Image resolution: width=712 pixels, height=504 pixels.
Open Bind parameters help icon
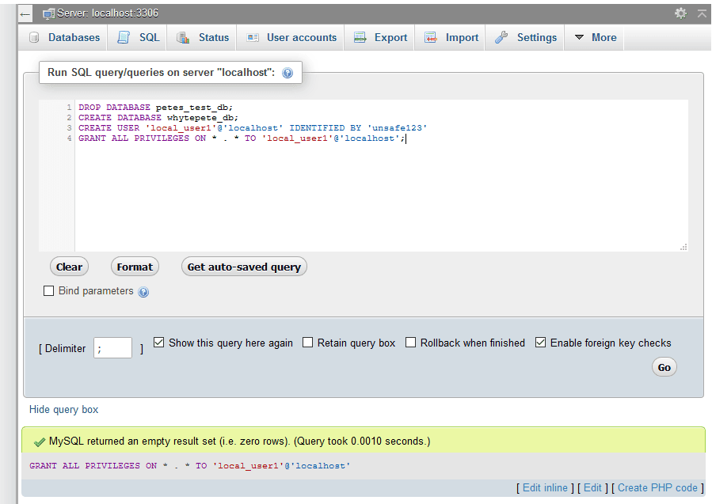pyautogui.click(x=143, y=292)
